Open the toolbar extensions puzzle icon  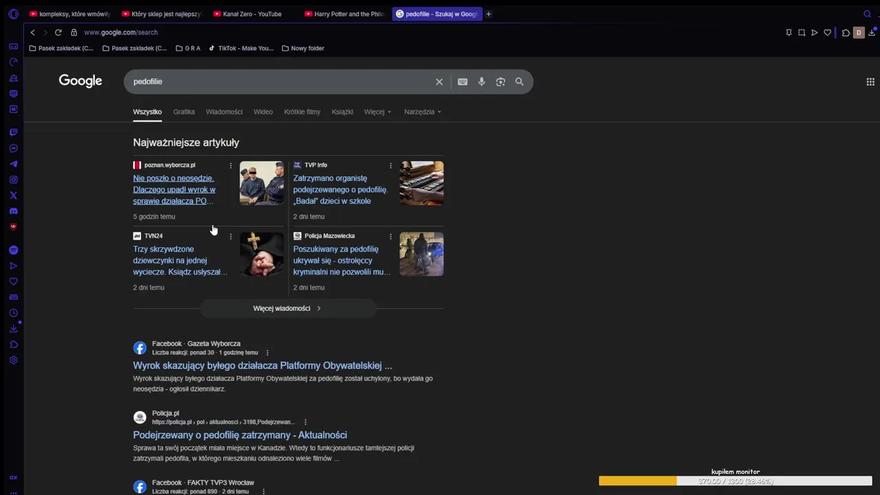point(846,32)
